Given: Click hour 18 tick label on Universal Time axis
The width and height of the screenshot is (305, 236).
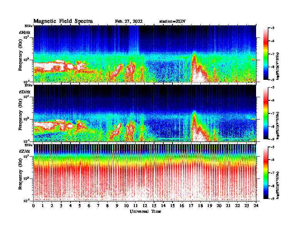Looking at the screenshot, I should 200,206.
